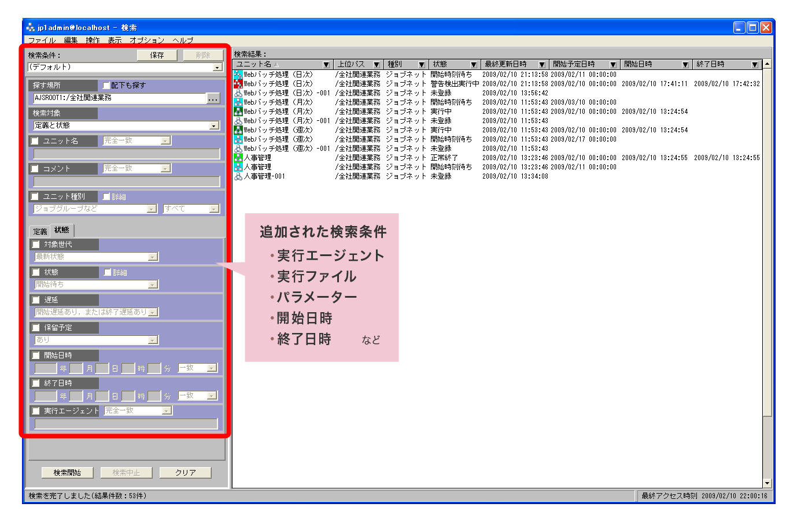Toggle the 配下も探す checkbox

coord(106,85)
